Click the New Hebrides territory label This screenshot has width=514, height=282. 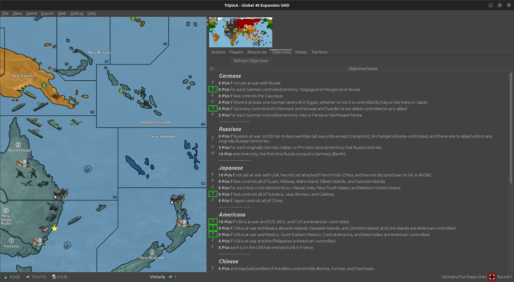(x=164, y=137)
